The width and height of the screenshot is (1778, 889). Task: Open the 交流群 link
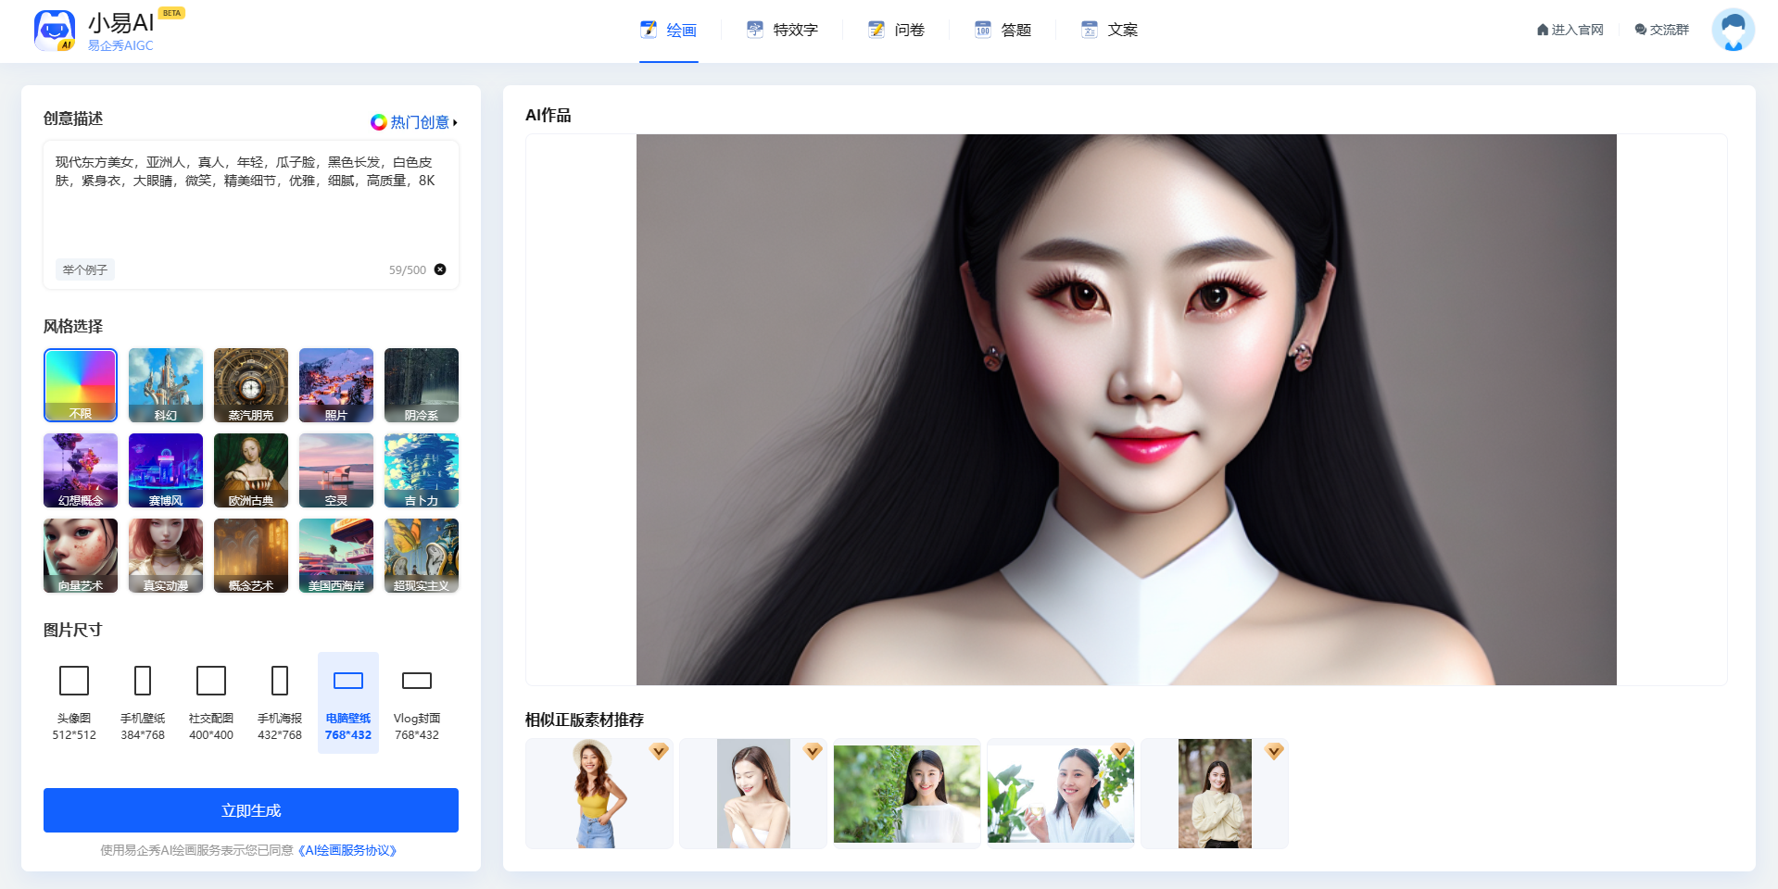click(1662, 30)
